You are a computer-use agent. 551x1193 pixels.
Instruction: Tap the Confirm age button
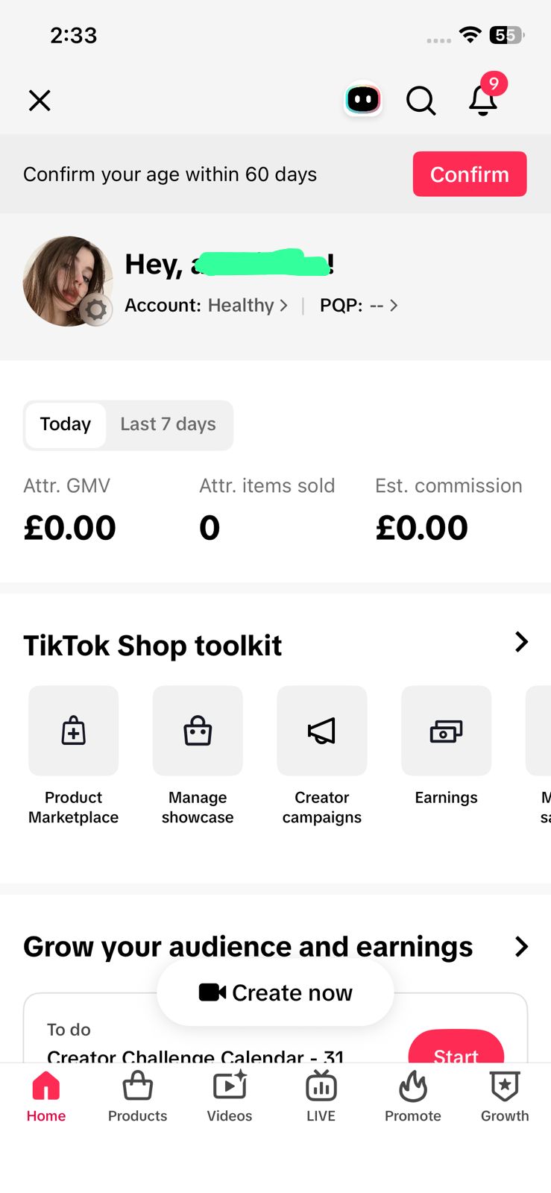pyautogui.click(x=470, y=174)
